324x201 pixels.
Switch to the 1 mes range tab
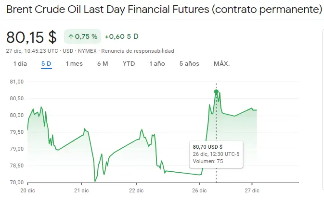pos(74,64)
